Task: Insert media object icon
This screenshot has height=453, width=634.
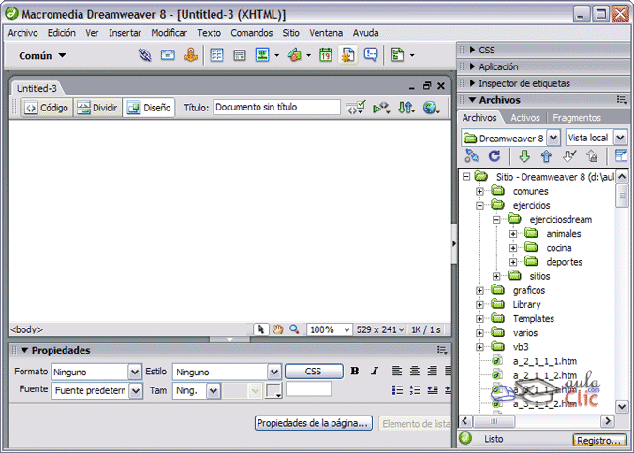Action: (294, 55)
